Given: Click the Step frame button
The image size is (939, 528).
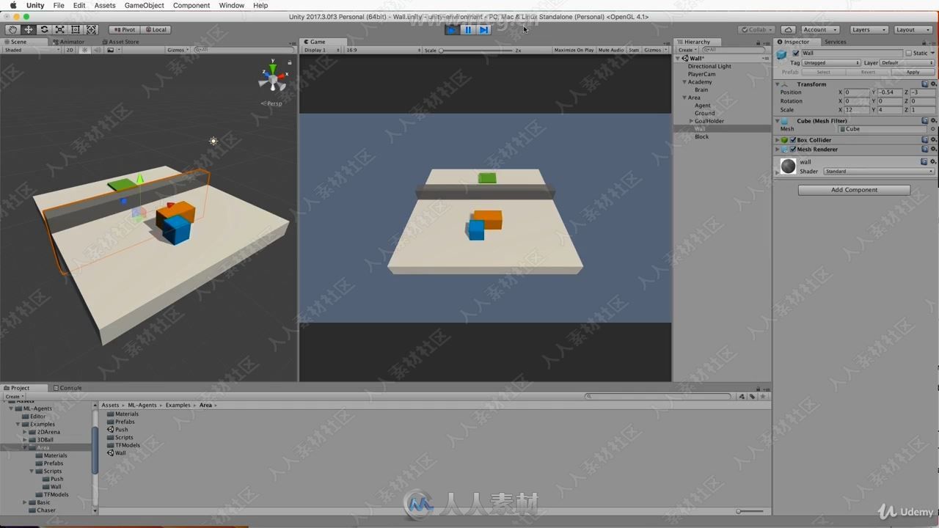Looking at the screenshot, I should (483, 29).
